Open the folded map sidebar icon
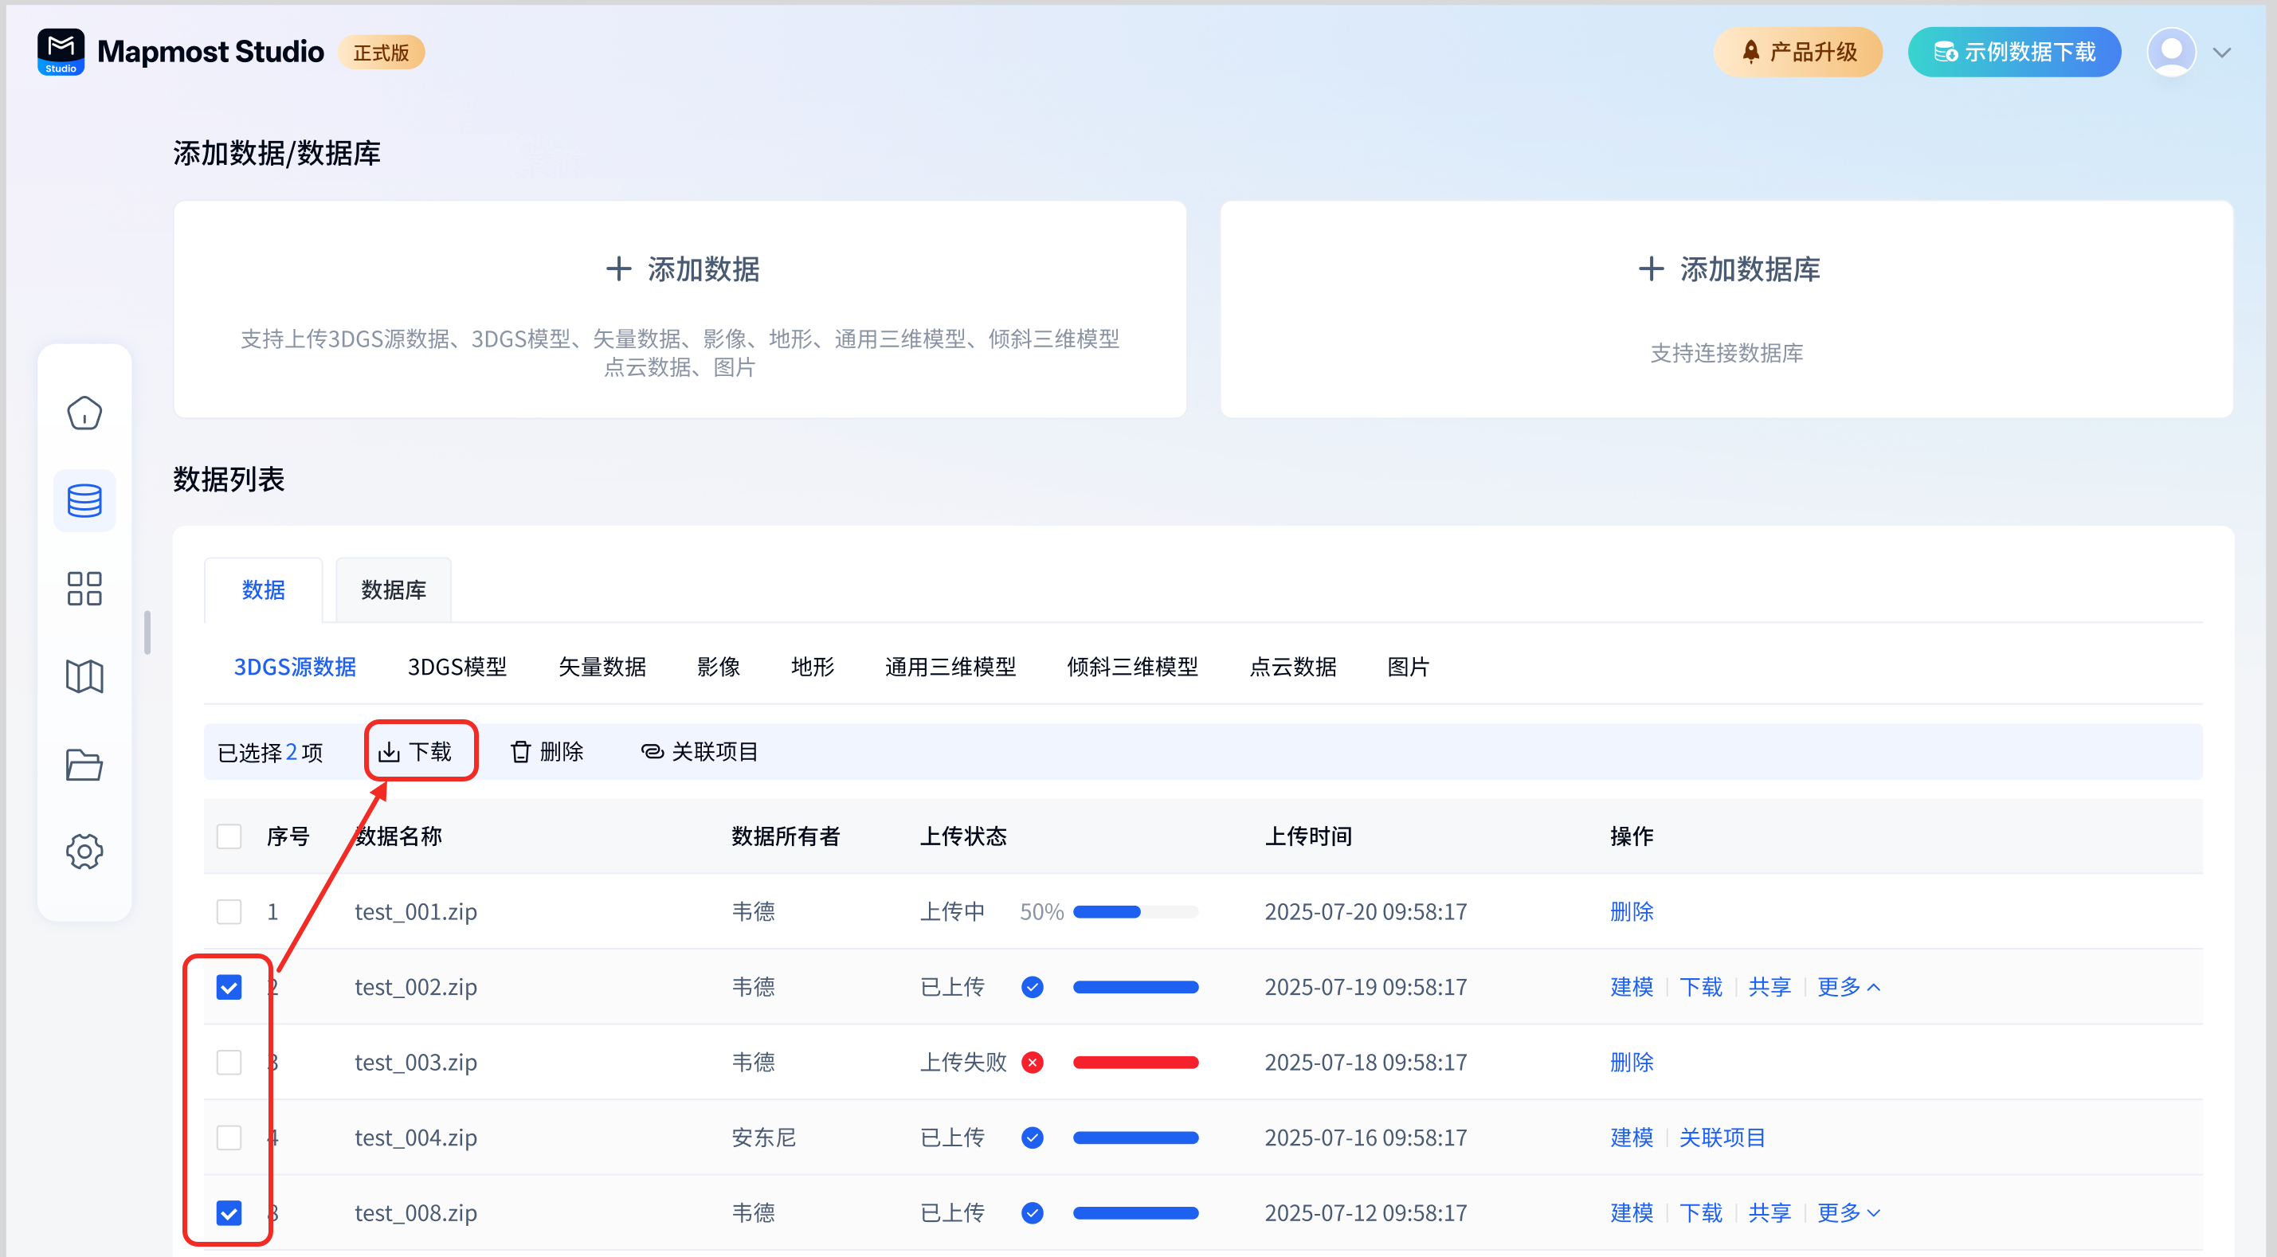Image resolution: width=2277 pixels, height=1257 pixels. (x=84, y=676)
